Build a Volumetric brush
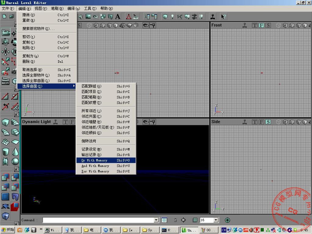Viewport: 312px width, 234px height. pyautogui.click(x=5, y=161)
